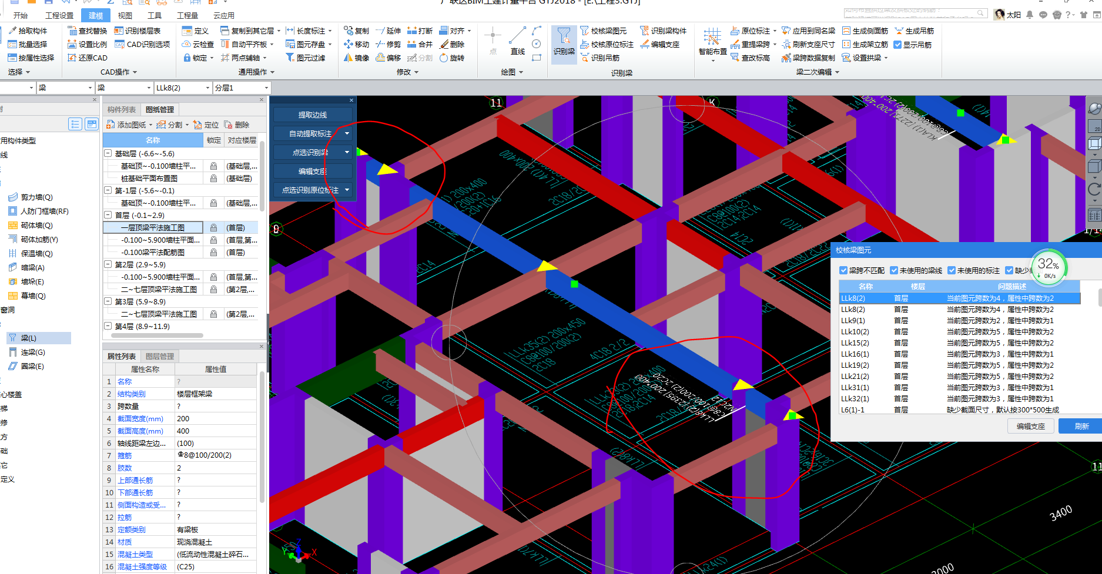Toggle lock for 桩基础平面布置图 row
Viewport: 1102px width, 574px height.
click(x=213, y=178)
